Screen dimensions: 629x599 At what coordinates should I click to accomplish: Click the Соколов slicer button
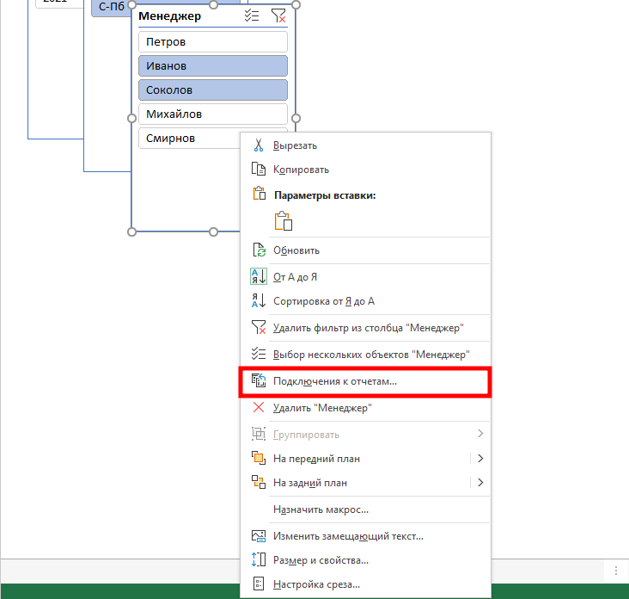tap(212, 90)
